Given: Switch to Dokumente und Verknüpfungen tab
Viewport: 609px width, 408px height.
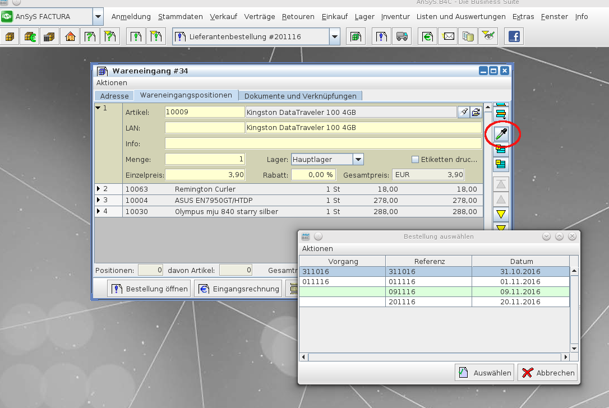Looking at the screenshot, I should coord(301,96).
